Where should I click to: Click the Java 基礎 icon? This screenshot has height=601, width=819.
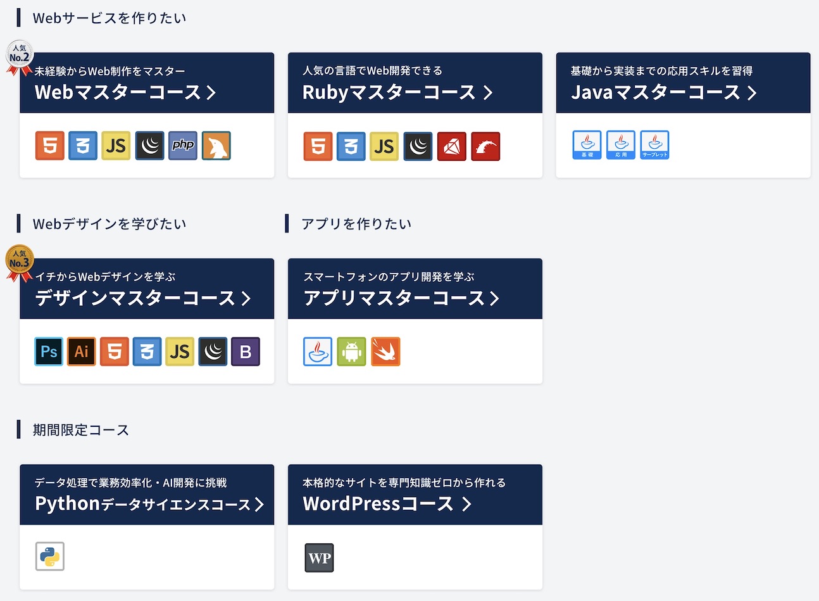[x=587, y=145]
